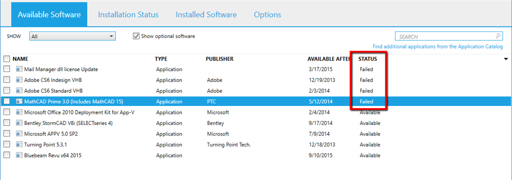Click the Mail Manager dll license Update icon
This screenshot has width=512, height=180.
click(x=19, y=69)
